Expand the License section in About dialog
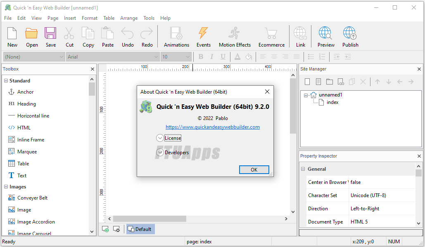Image resolution: width=425 pixels, height=247 pixels. 160,138
